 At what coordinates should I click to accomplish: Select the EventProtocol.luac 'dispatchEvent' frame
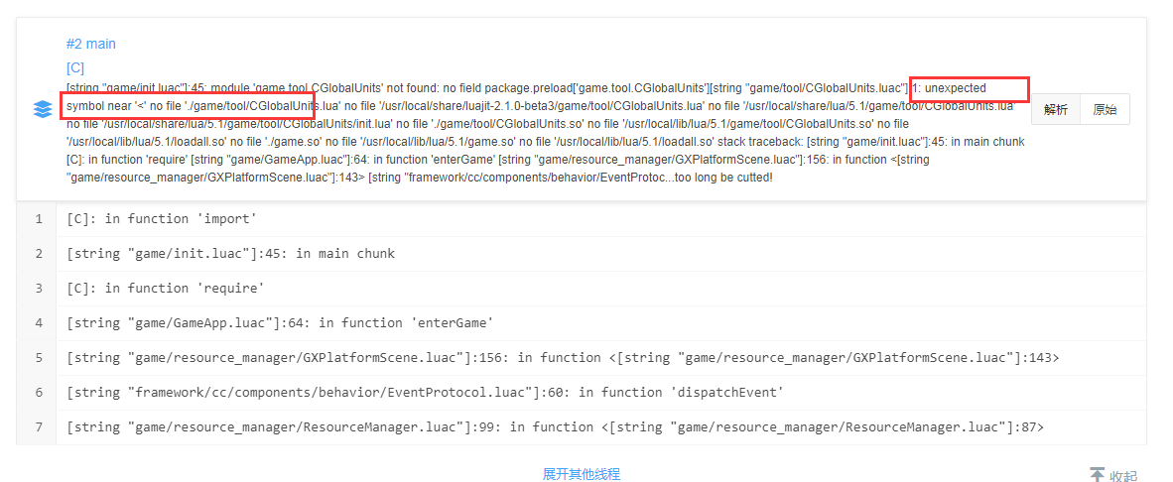point(425,392)
